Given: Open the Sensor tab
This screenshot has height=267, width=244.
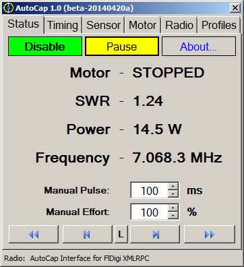Looking at the screenshot, I should (x=104, y=25).
